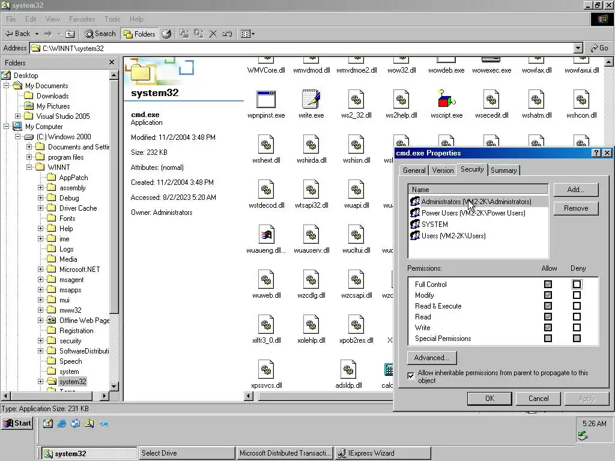Viewport: 615px width, 461px height.
Task: Expand the Visual Studio 2005 folder
Action: click(17, 116)
